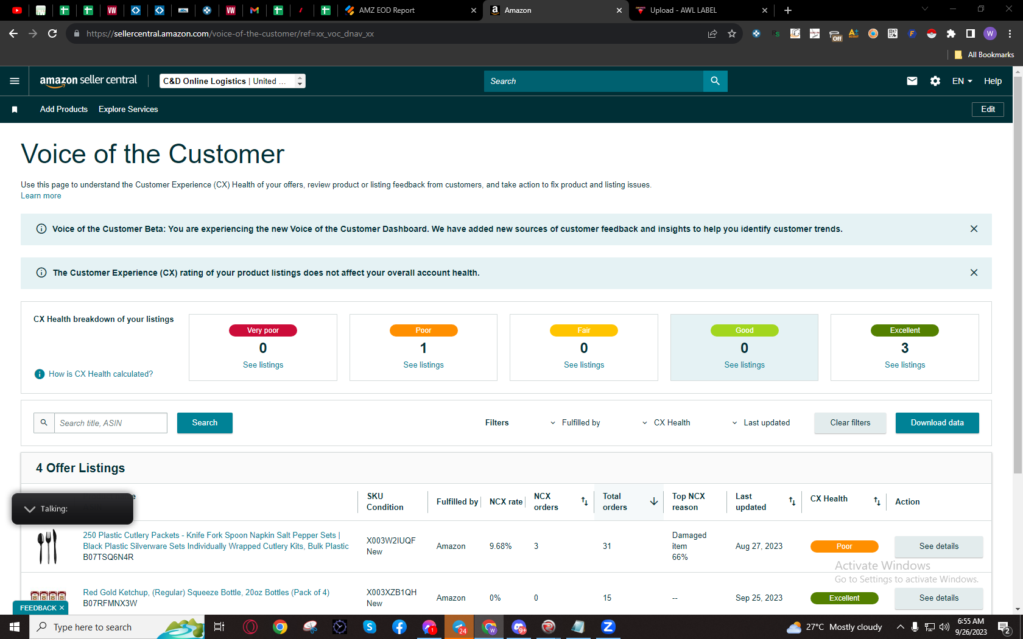
Task: Open the Chrome profile avatar W
Action: click(990, 33)
